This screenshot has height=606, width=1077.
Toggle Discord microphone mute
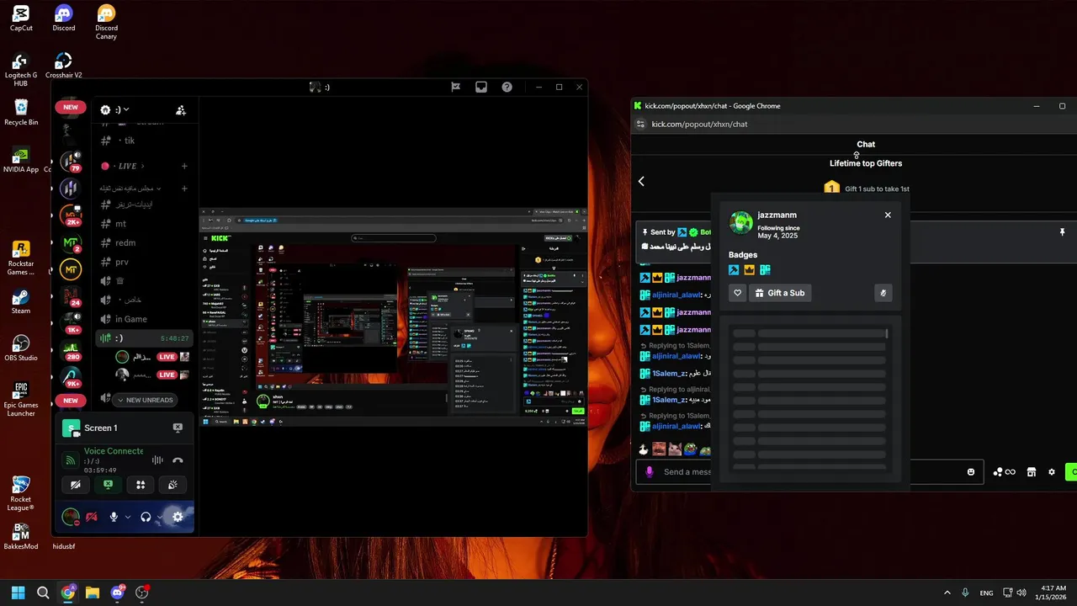coord(114,517)
